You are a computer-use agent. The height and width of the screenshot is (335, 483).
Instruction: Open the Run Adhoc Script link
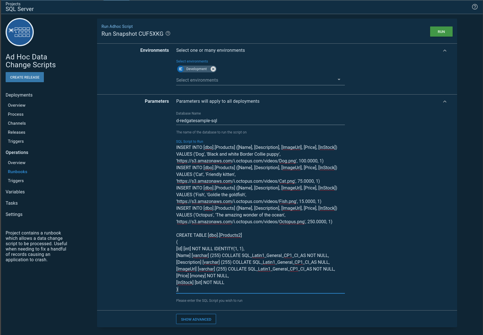click(x=117, y=26)
